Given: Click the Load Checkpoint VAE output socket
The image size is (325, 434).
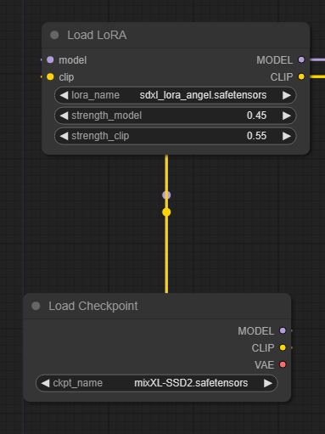Looking at the screenshot, I should [283, 364].
